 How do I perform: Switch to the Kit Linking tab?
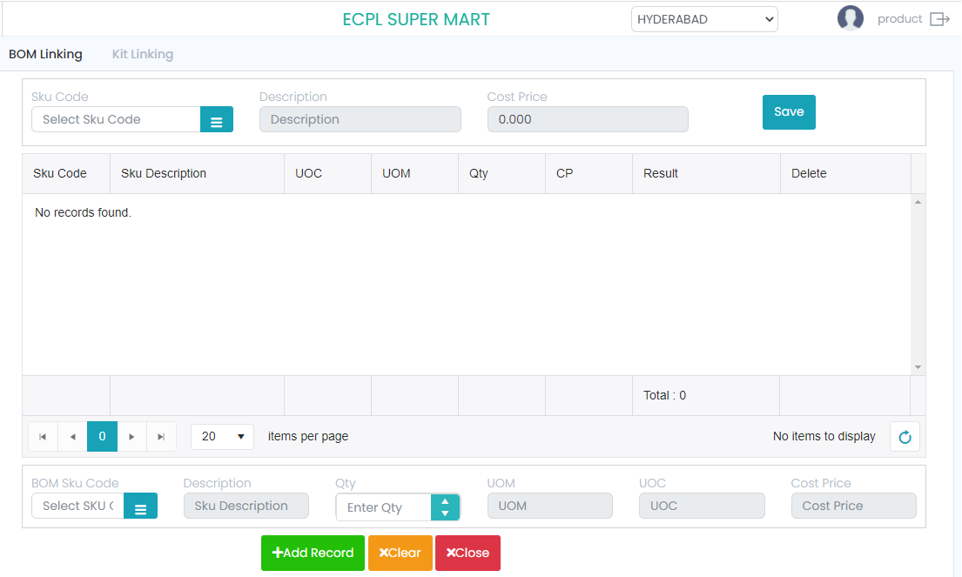(x=142, y=54)
